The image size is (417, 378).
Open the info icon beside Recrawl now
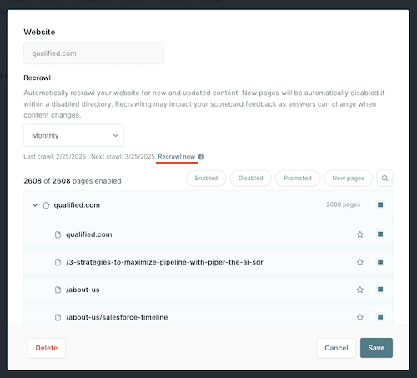coord(201,157)
